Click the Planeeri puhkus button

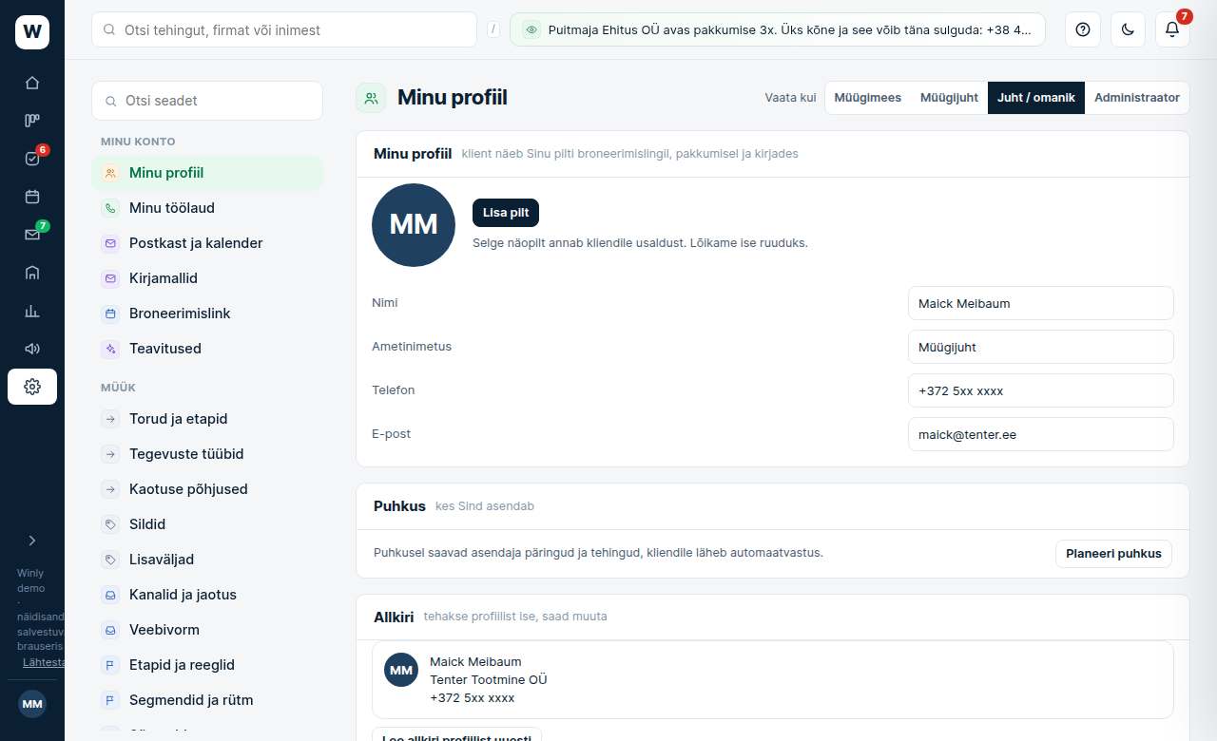click(1113, 554)
